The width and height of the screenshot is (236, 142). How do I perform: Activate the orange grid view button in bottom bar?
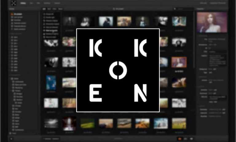[x=180, y=139]
